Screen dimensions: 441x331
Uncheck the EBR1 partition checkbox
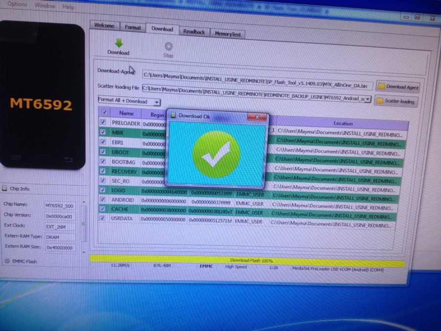coord(103,142)
